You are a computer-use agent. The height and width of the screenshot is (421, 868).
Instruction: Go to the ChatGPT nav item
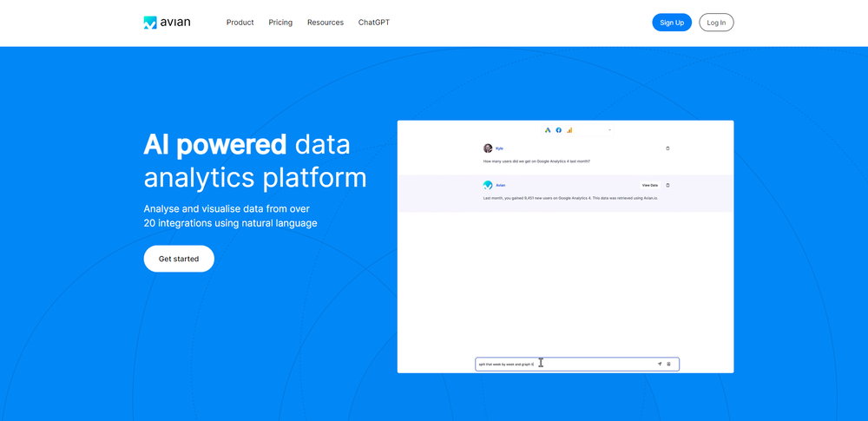pos(374,23)
